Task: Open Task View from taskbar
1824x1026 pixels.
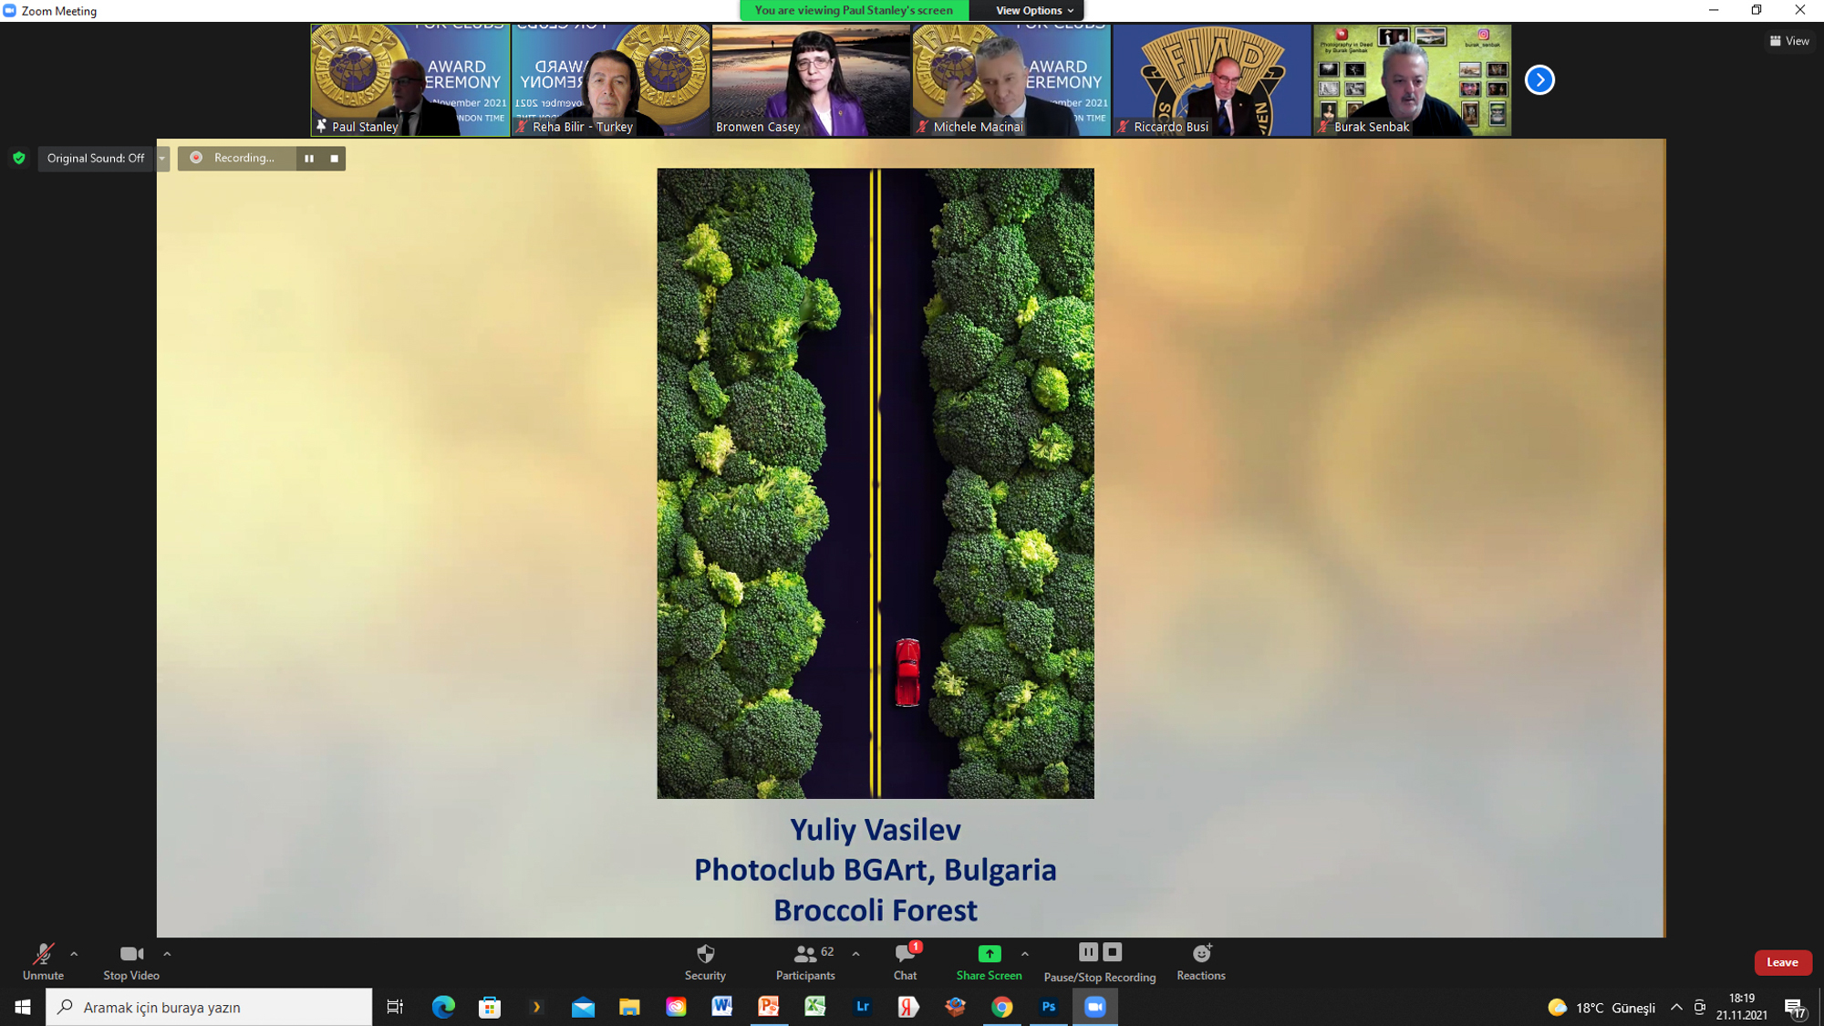Action: point(395,1007)
